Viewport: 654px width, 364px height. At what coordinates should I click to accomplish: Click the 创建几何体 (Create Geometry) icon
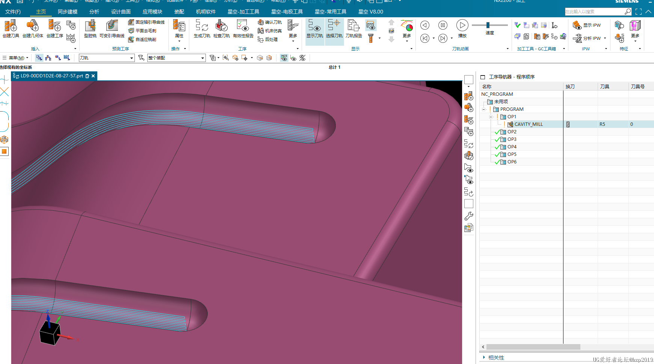coord(33,29)
